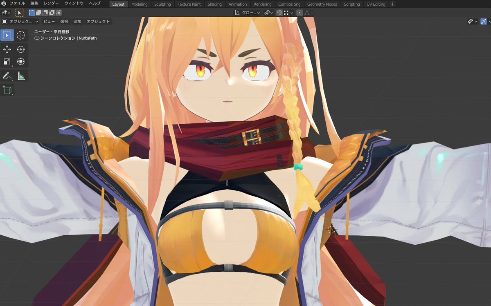Viewport: 491px width, 306px height.
Task: Click the Blender logo icon
Action: (4, 4)
